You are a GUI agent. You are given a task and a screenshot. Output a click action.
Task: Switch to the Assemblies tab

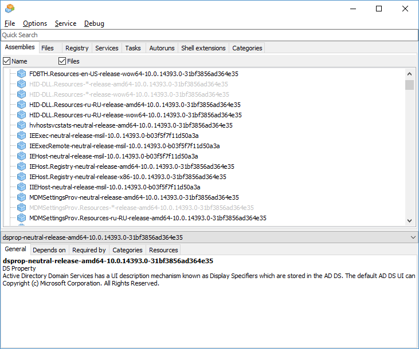(x=19, y=47)
